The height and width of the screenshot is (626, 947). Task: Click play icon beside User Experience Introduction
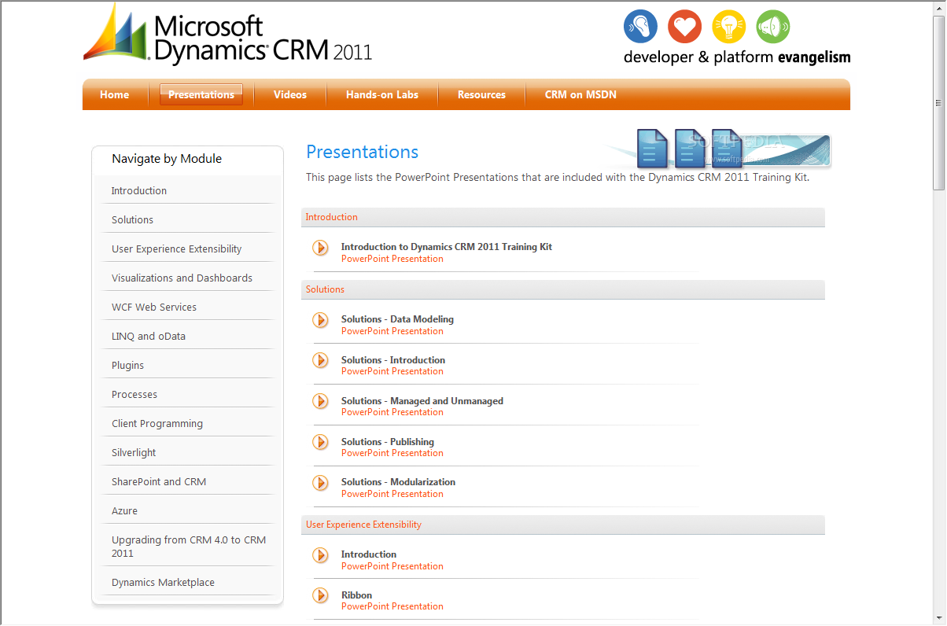pos(320,554)
